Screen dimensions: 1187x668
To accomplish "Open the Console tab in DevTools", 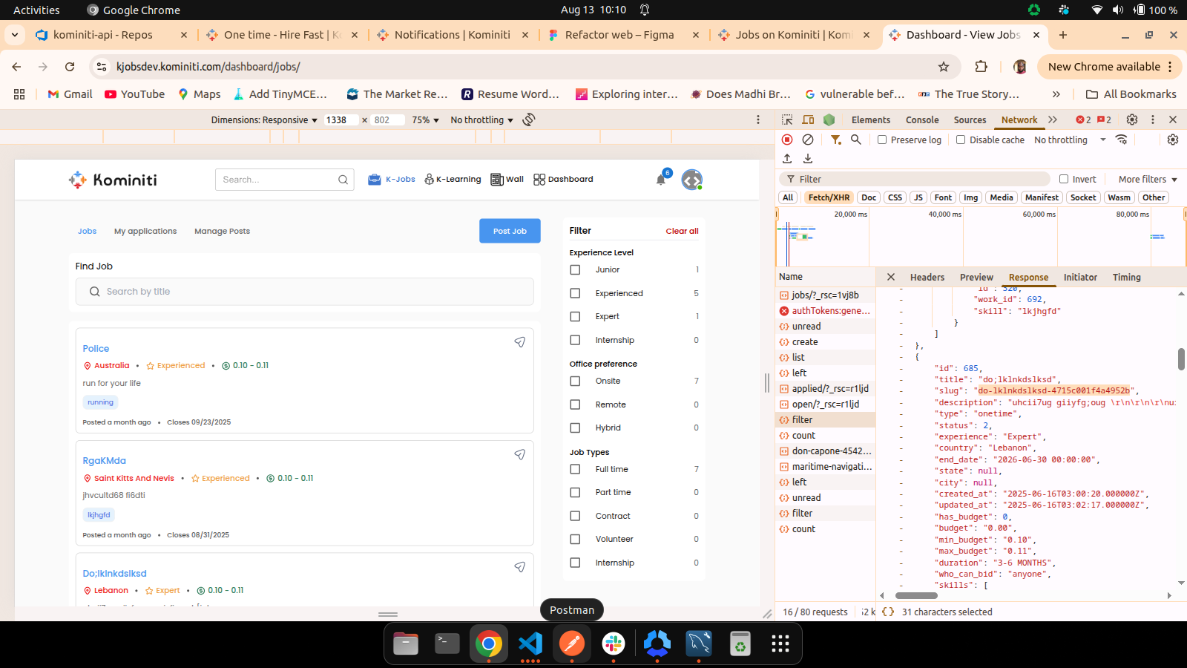I will pyautogui.click(x=922, y=120).
